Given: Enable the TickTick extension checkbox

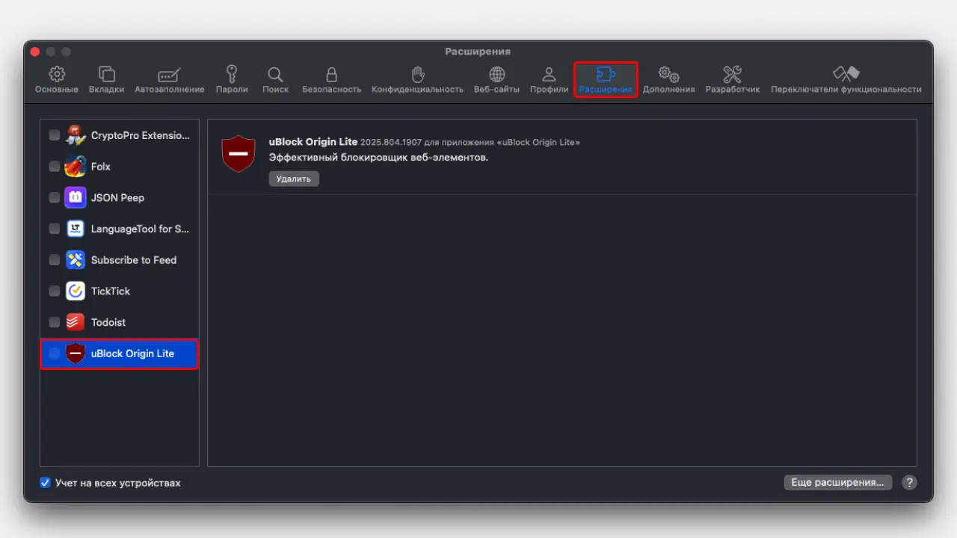Looking at the screenshot, I should 55,291.
